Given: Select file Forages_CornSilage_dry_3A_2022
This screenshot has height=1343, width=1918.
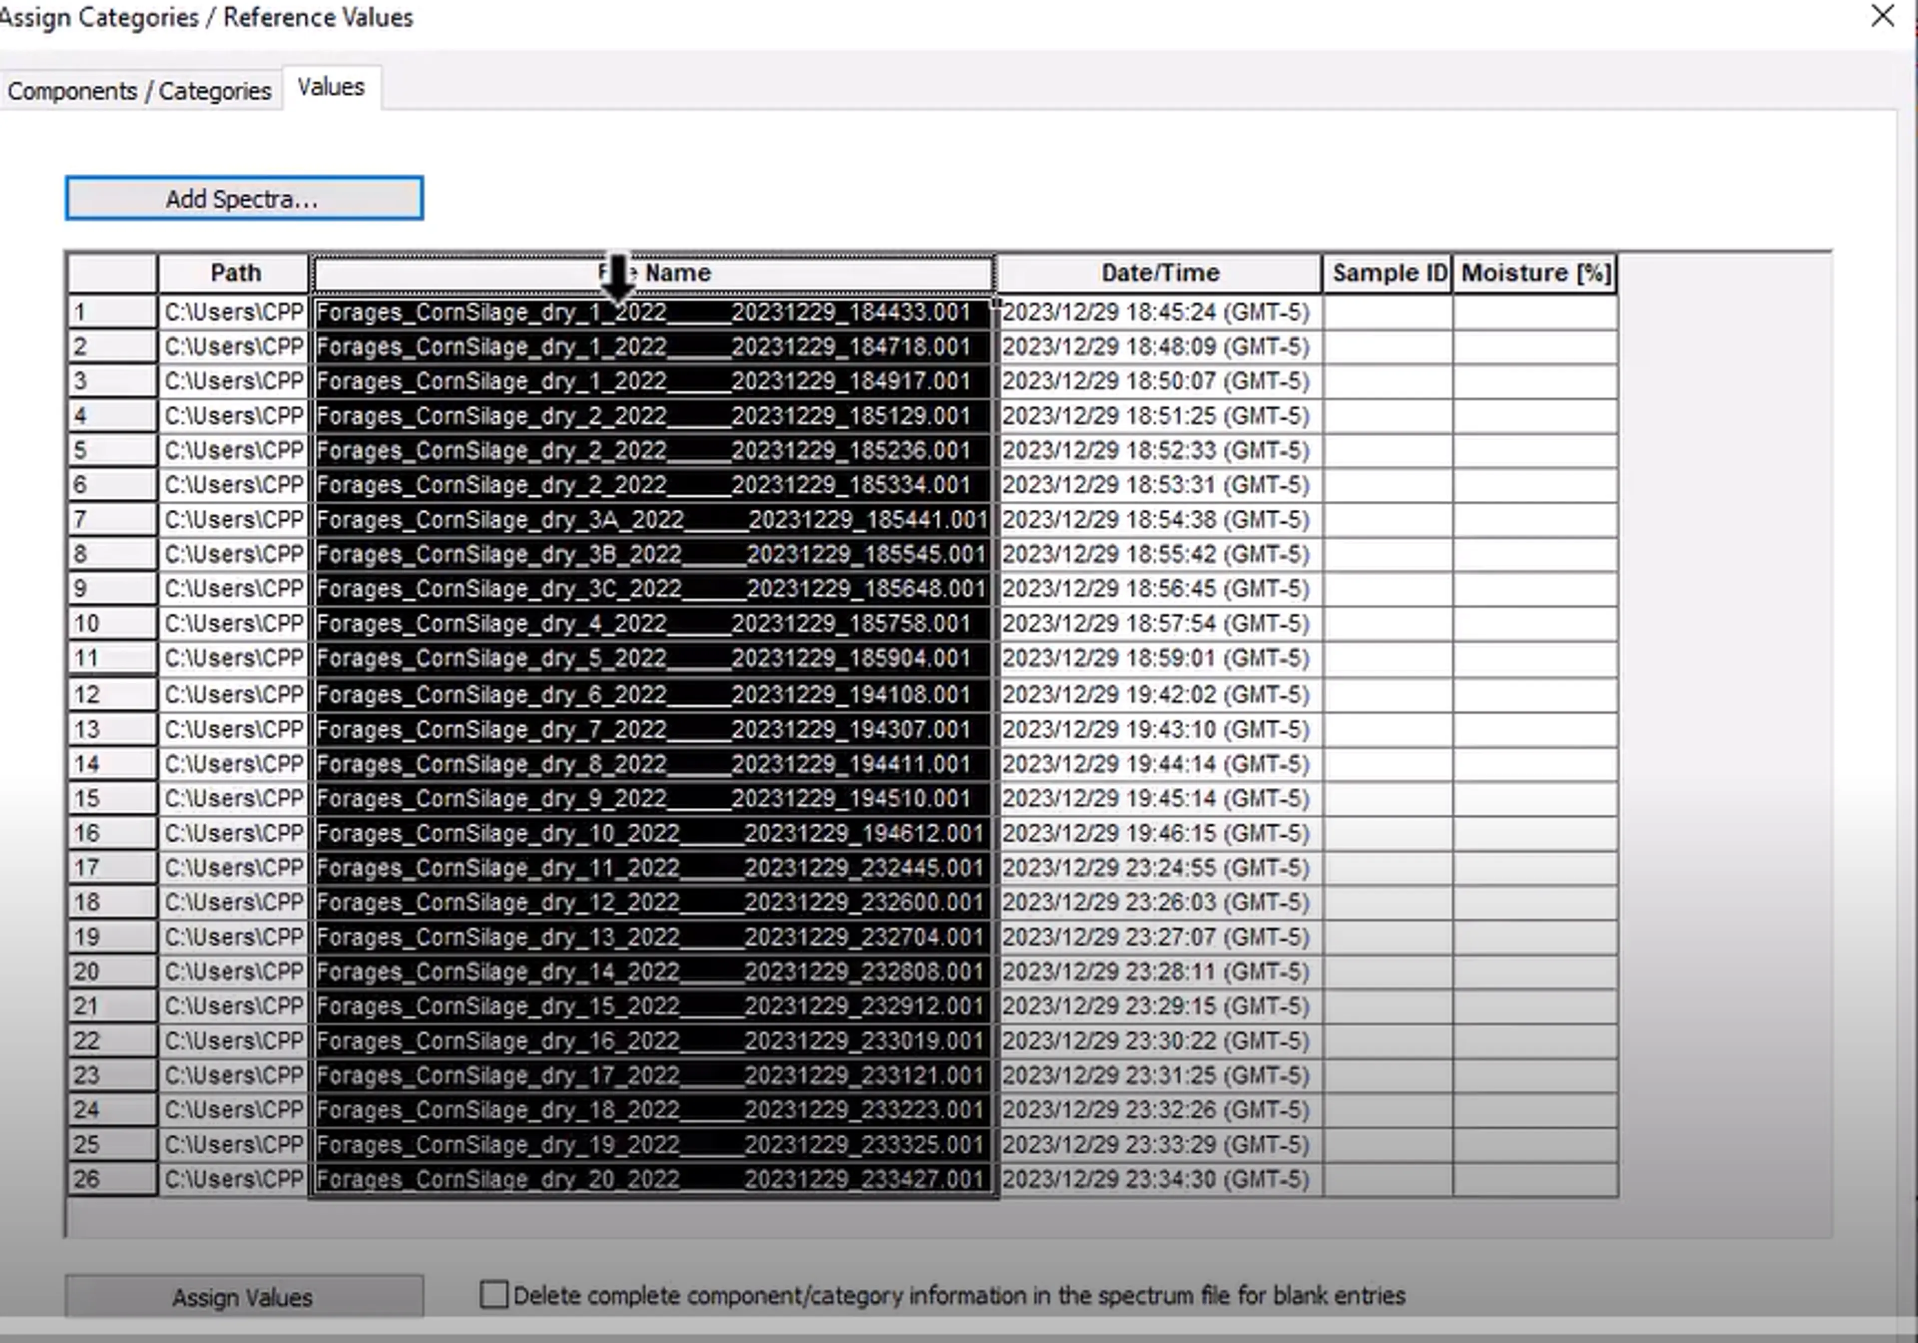Looking at the screenshot, I should [x=653, y=520].
